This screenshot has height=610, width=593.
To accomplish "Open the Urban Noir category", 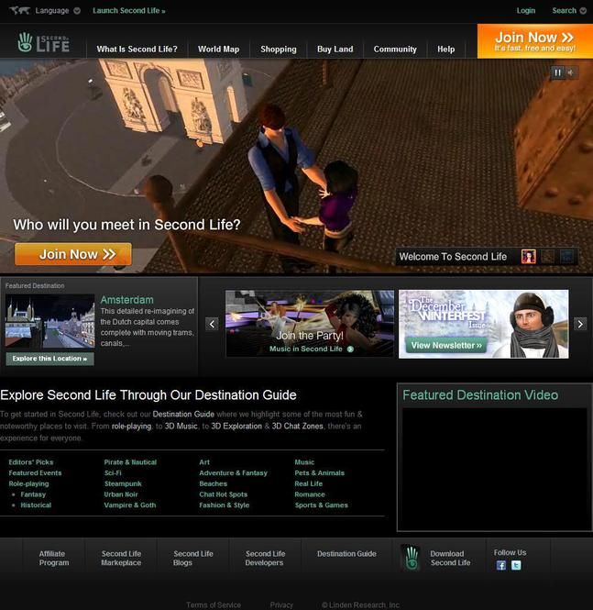I will pos(121,494).
